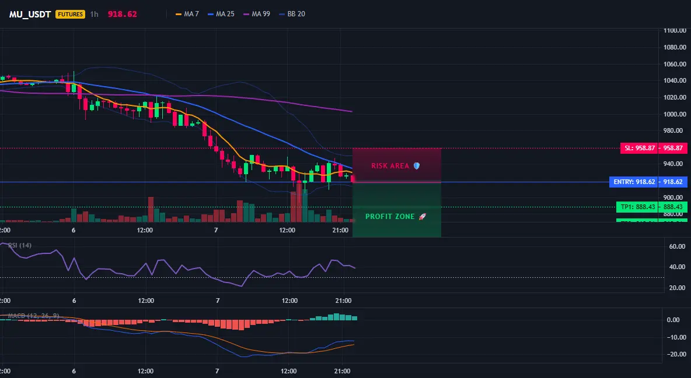The height and width of the screenshot is (378, 691).
Task: Click 0.00 on the MACD axis
Action: tap(673, 320)
